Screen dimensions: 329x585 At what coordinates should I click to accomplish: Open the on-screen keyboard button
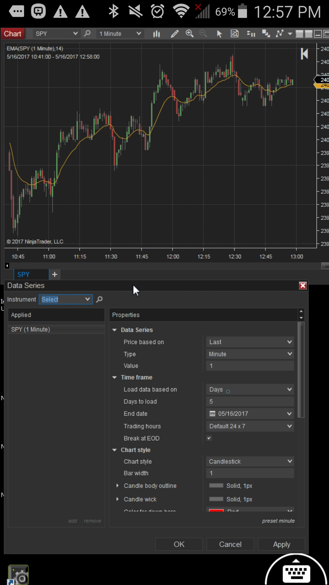pyautogui.click(x=296, y=573)
